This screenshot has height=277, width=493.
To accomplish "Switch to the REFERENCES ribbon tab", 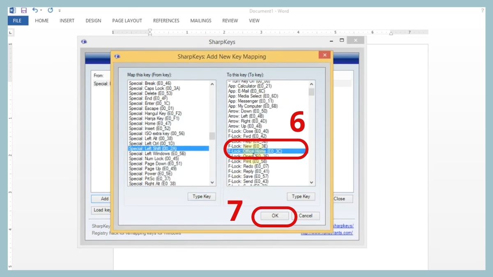I will (166, 21).
